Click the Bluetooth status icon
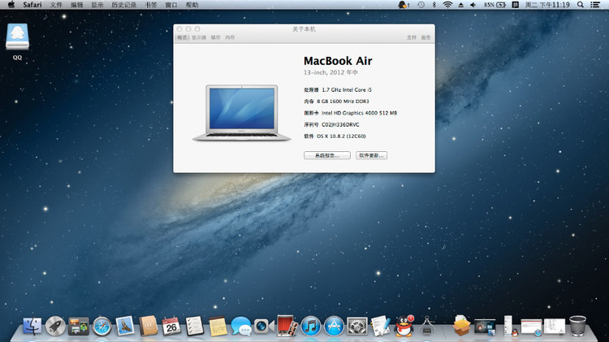The image size is (609, 342). click(434, 5)
